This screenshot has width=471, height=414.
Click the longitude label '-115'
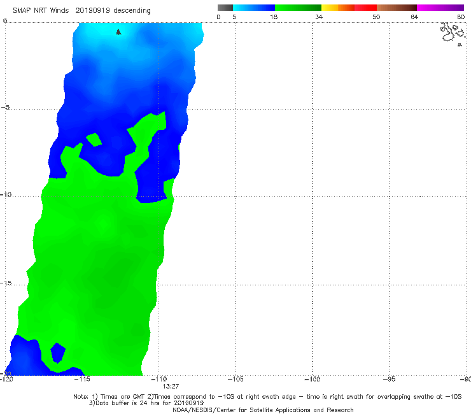click(x=83, y=379)
